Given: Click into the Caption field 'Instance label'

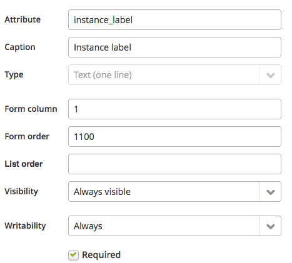Looking at the screenshot, I should (174, 47).
